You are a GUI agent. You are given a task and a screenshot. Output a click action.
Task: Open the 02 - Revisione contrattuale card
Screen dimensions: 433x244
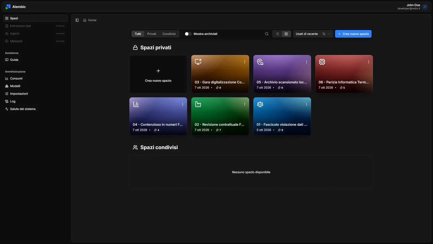coord(220,116)
